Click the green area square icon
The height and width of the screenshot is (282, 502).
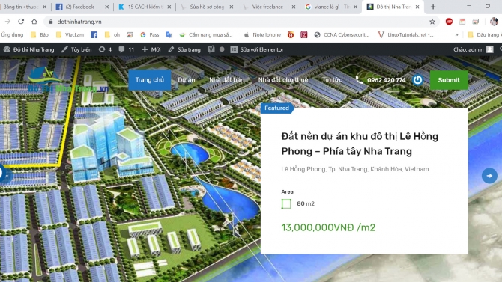tap(286, 203)
